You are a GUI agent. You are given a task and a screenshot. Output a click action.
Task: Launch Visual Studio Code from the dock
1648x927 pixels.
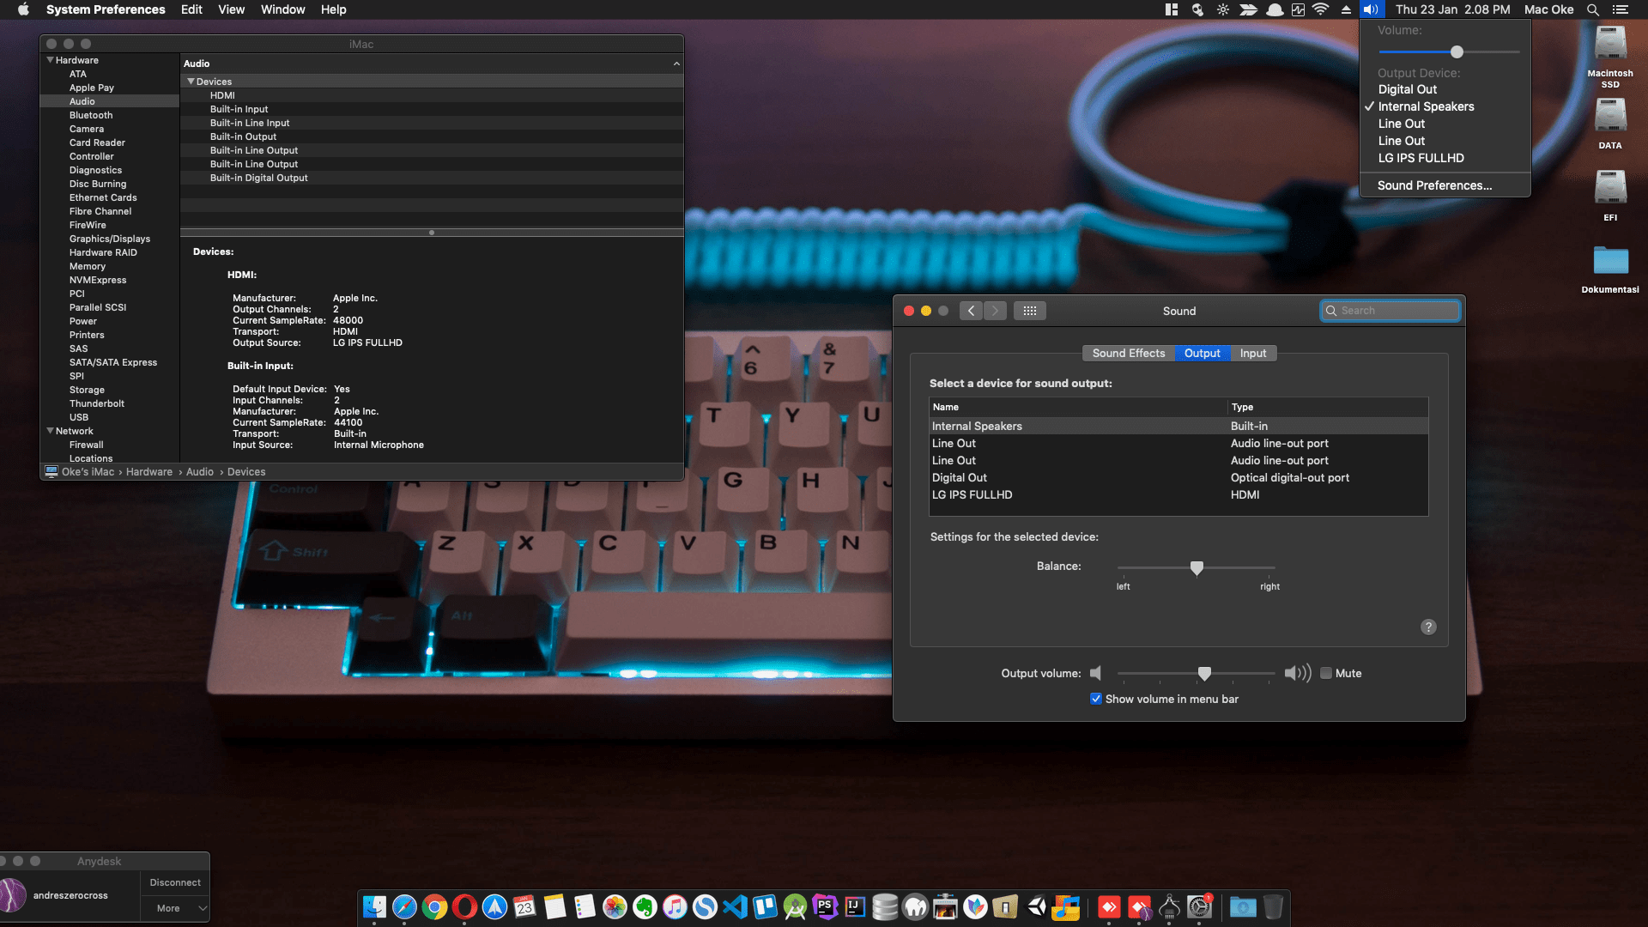[x=735, y=907]
